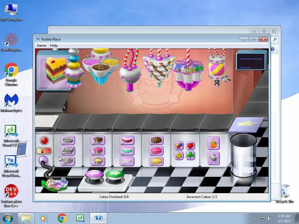Push the round red stop button

44,141
